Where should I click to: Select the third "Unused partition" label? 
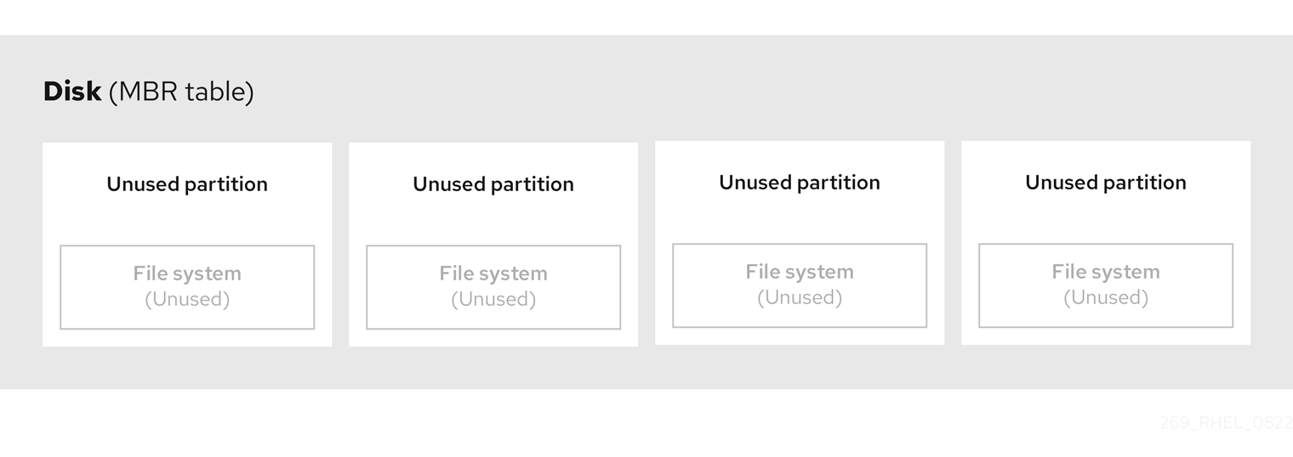point(800,183)
